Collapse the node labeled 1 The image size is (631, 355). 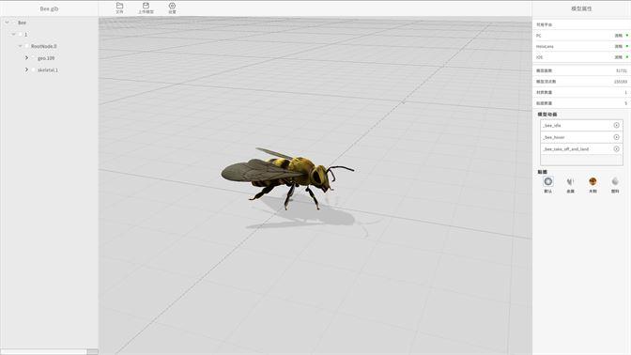[x=14, y=34]
